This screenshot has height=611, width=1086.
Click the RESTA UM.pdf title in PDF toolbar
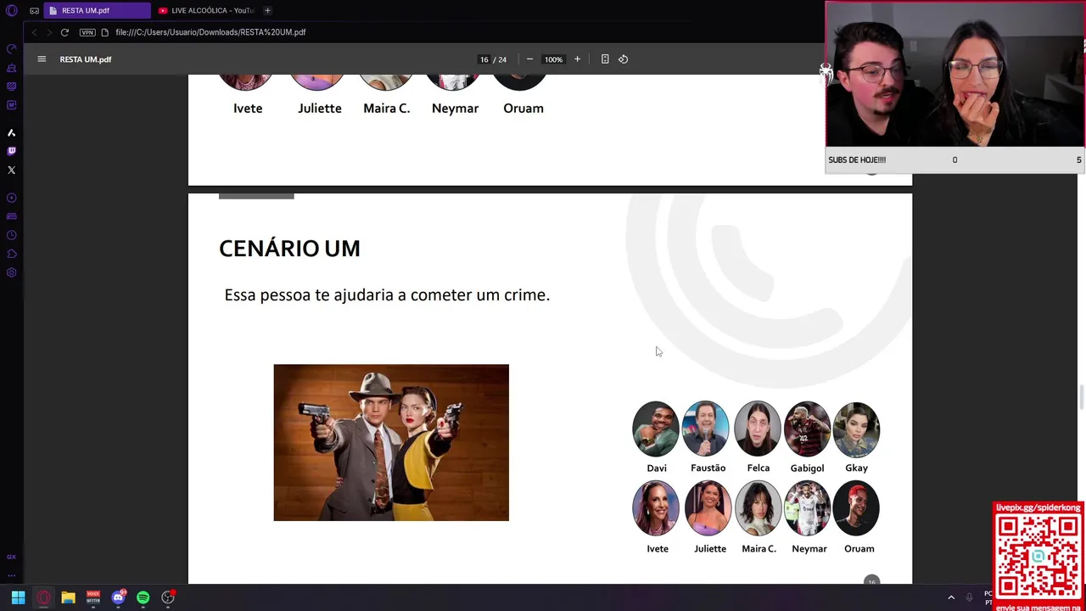[x=86, y=59]
